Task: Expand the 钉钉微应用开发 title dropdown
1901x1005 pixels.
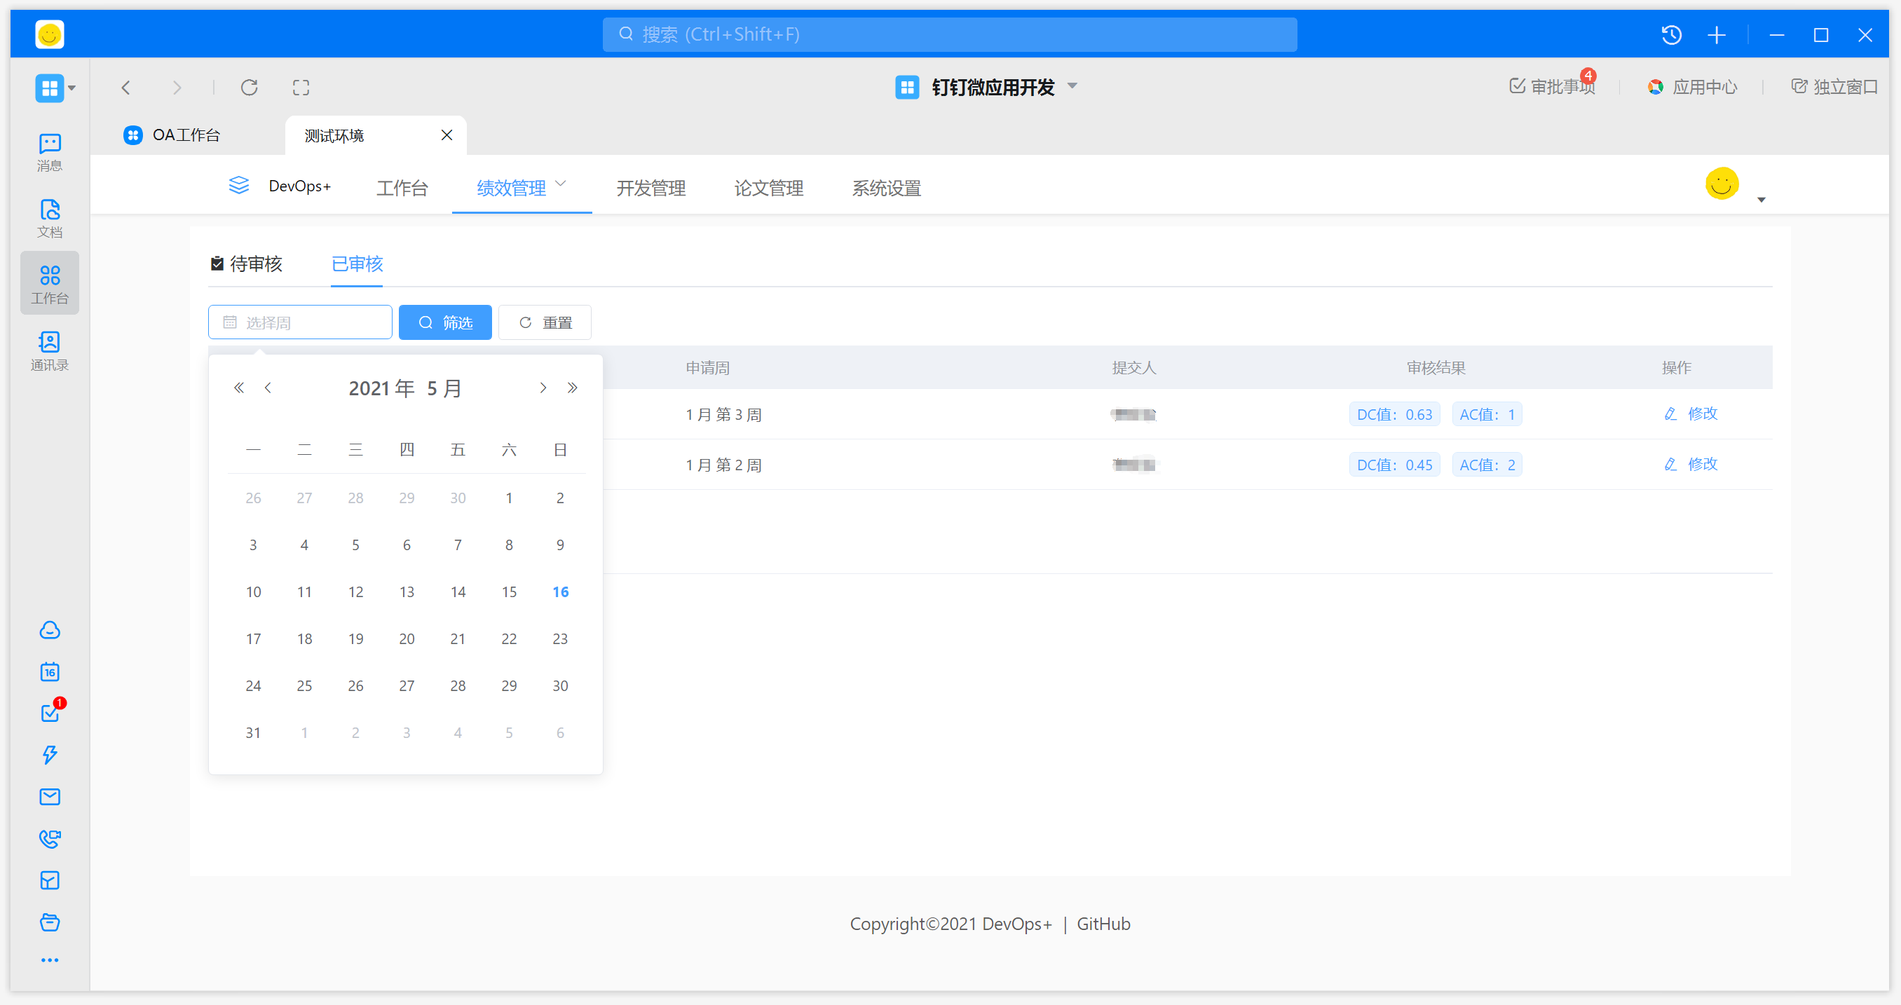Action: pos(1072,86)
